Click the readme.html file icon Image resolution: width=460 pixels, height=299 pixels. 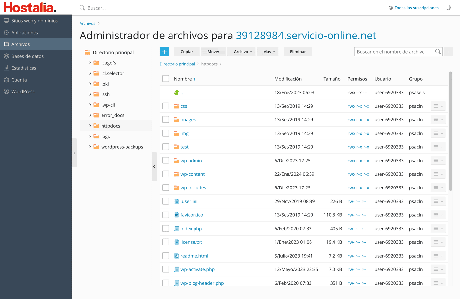click(x=177, y=256)
